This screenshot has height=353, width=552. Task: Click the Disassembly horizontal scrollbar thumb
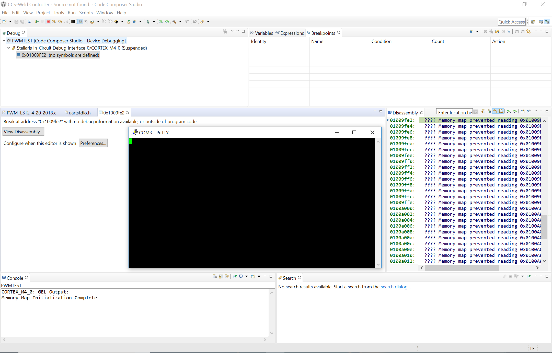click(462, 268)
